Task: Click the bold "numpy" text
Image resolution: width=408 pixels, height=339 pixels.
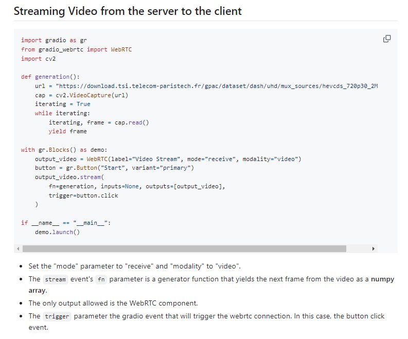Action: [382, 279]
